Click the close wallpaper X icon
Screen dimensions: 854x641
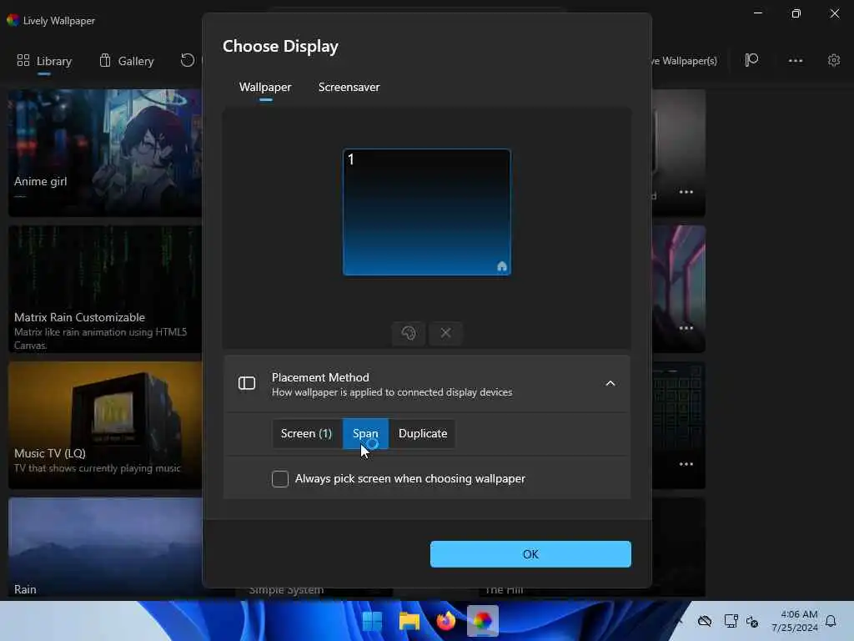click(x=445, y=333)
